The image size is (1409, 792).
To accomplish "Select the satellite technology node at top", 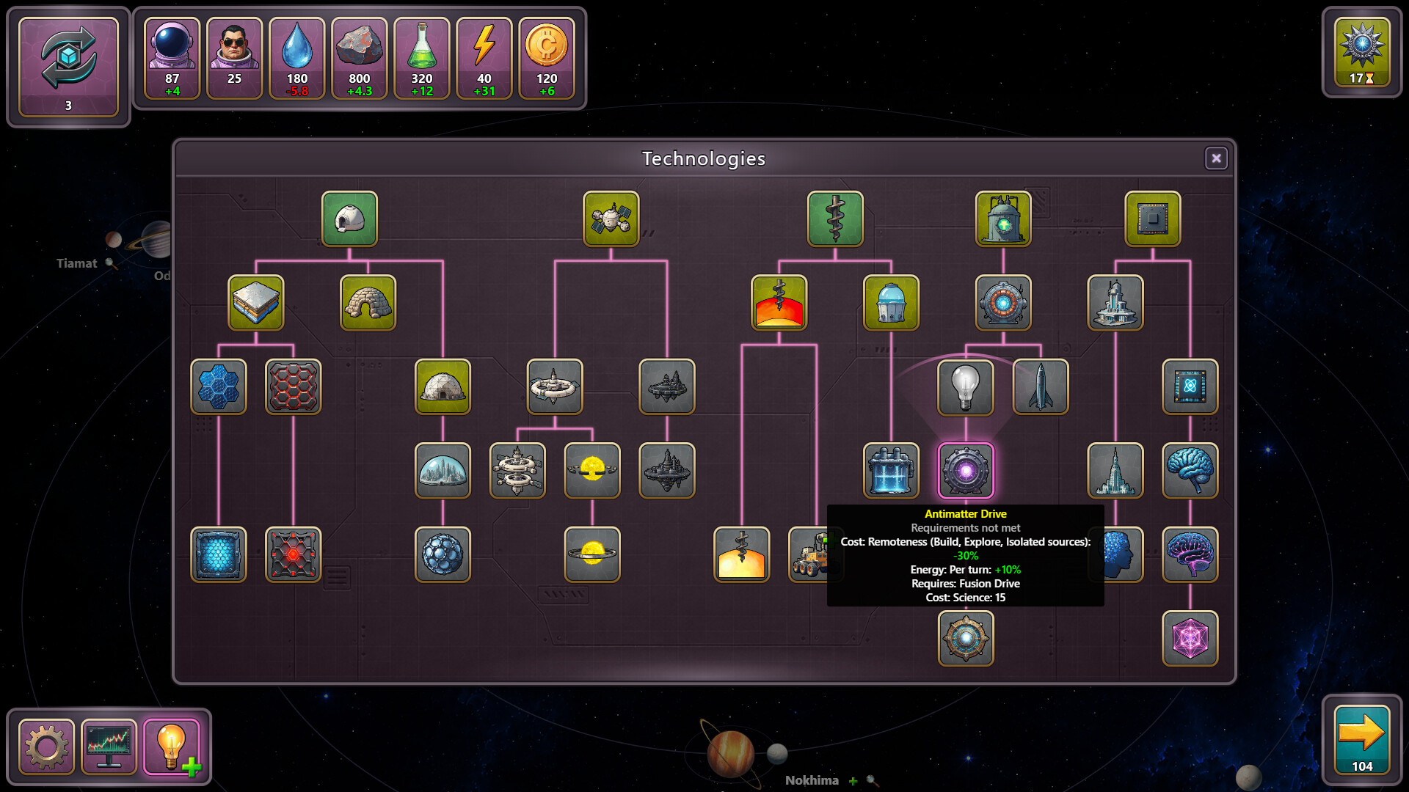I will (611, 219).
